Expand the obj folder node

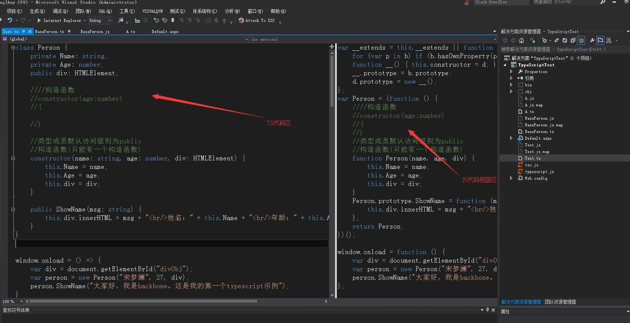point(511,91)
